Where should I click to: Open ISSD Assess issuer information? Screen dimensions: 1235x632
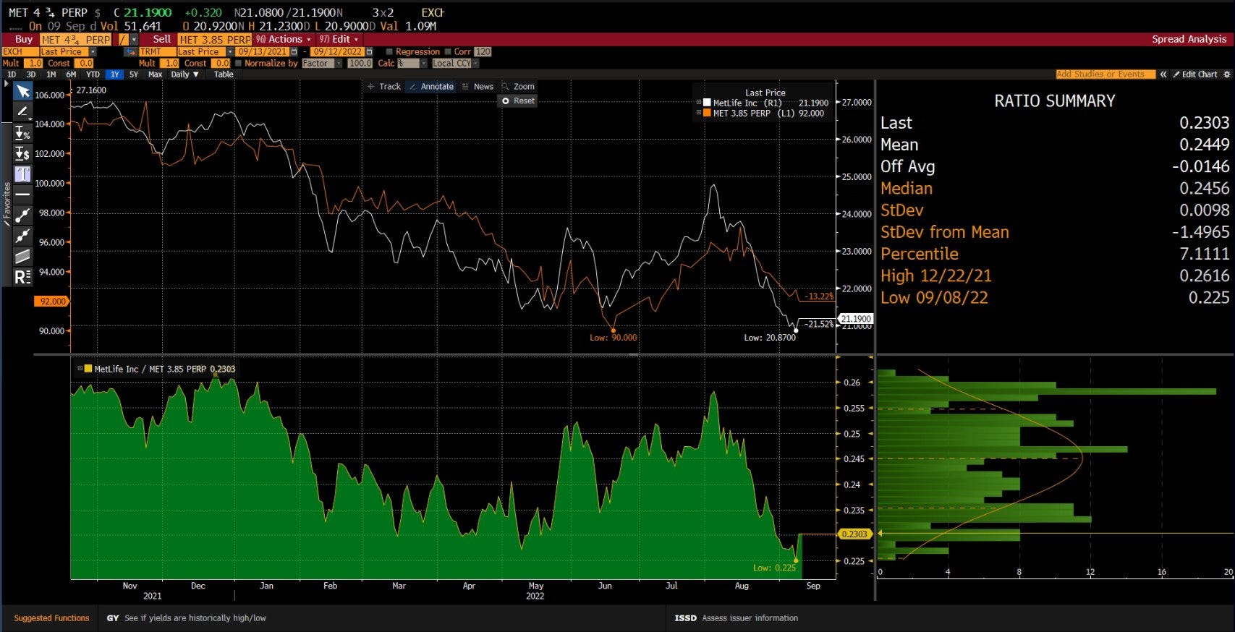(737, 618)
